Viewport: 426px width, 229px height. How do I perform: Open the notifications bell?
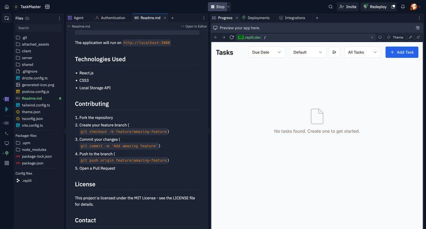[403, 7]
